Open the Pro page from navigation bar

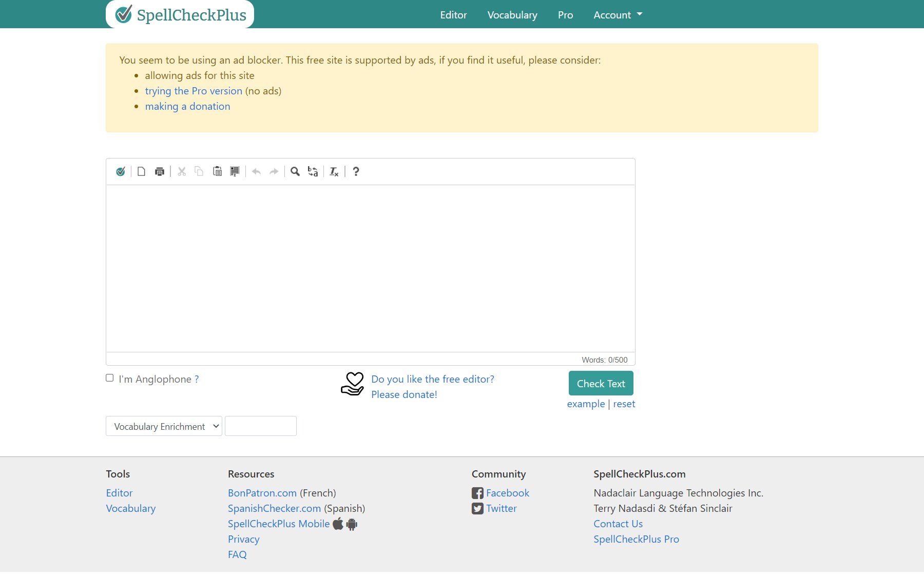click(x=565, y=15)
